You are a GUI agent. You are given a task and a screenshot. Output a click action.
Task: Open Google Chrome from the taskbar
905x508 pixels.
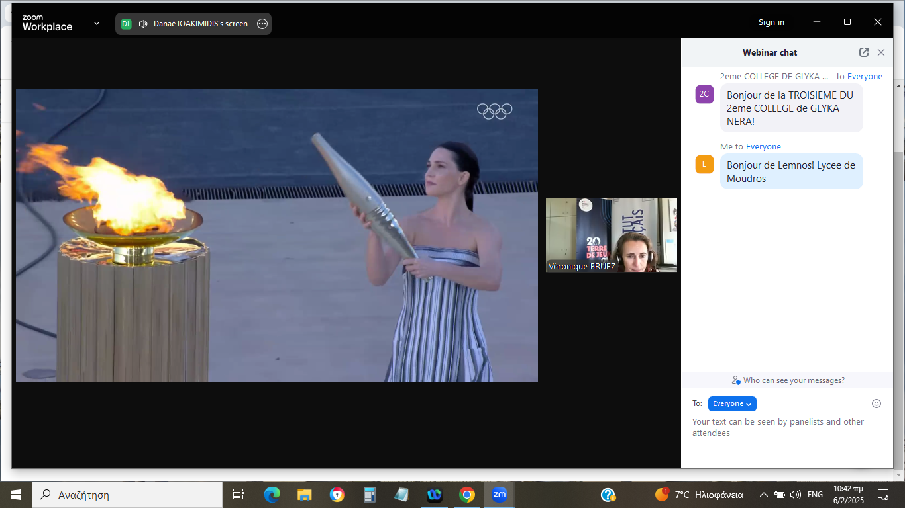point(467,495)
